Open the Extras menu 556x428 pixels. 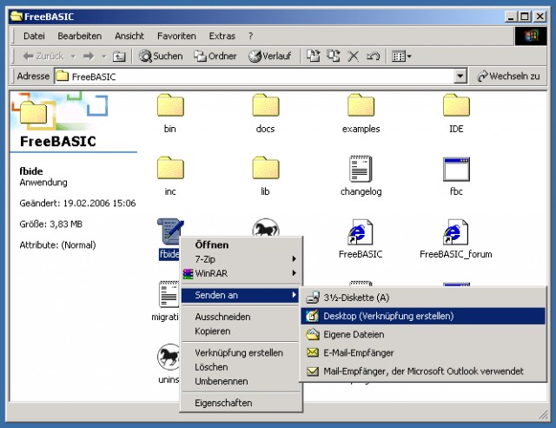click(222, 36)
